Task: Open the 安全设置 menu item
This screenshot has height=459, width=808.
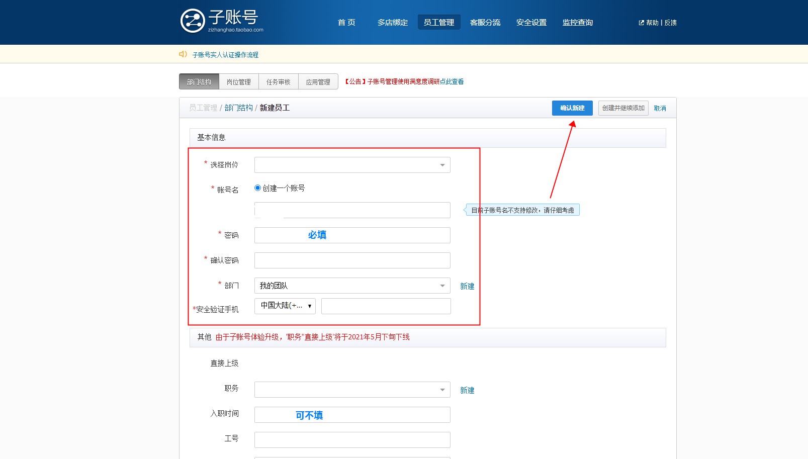Action: point(531,22)
